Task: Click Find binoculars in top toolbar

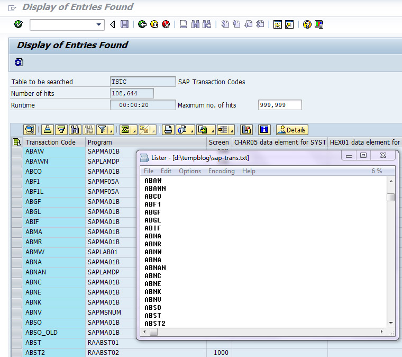Action: (195, 24)
